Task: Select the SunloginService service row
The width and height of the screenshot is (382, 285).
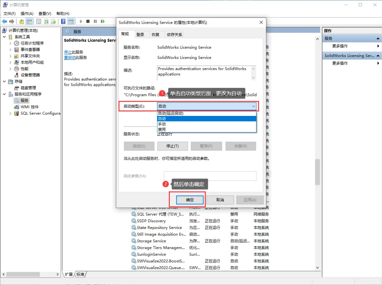Action: (x=200, y=254)
